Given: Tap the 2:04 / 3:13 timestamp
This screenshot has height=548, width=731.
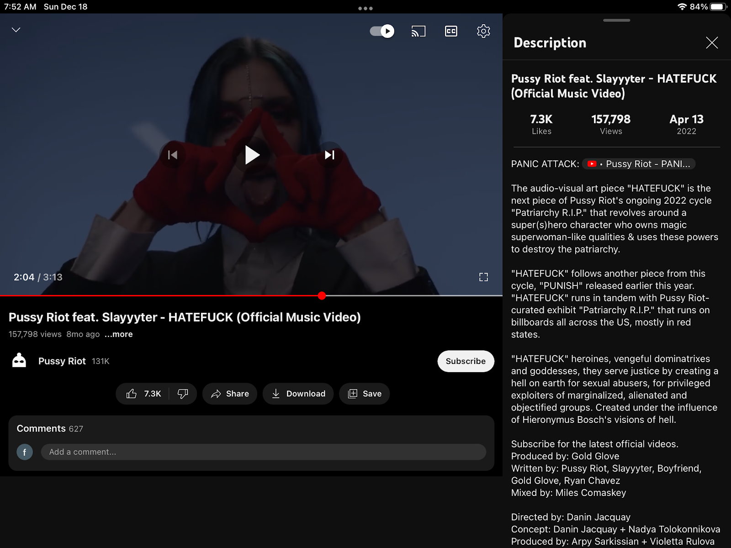Looking at the screenshot, I should coord(38,277).
